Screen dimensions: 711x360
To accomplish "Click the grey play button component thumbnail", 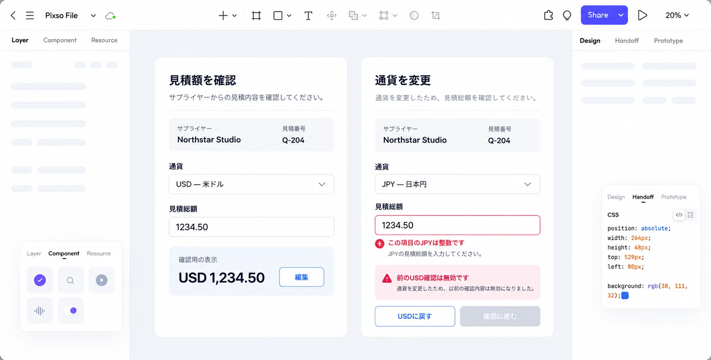I will pos(101,280).
